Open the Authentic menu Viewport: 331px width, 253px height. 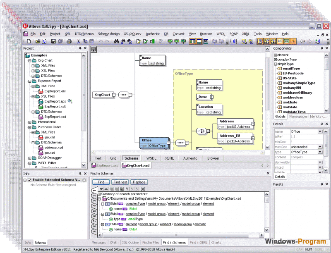[x=153, y=34]
